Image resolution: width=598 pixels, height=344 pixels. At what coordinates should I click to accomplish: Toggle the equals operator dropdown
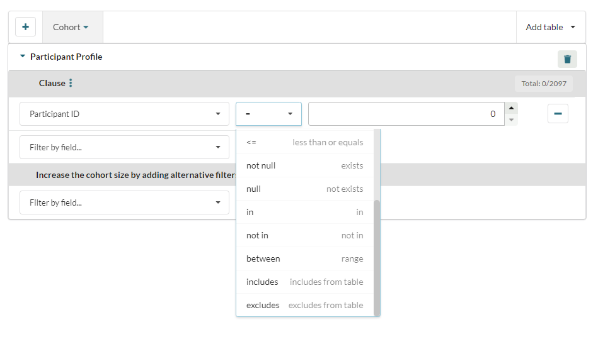(x=268, y=114)
